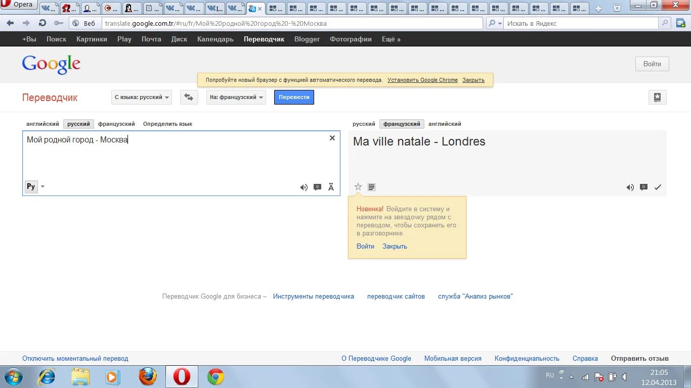
Task: Swap source and target languages
Action: [x=189, y=97]
